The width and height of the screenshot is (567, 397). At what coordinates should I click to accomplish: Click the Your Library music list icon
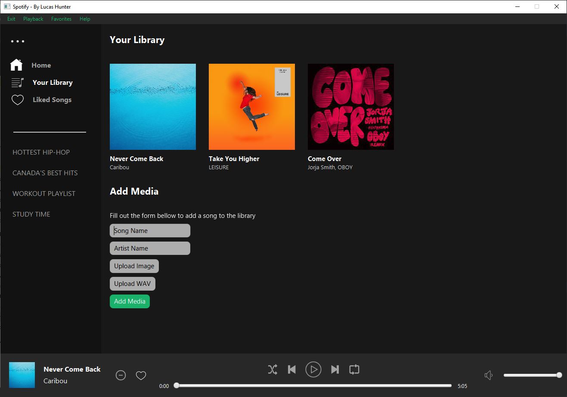17,82
